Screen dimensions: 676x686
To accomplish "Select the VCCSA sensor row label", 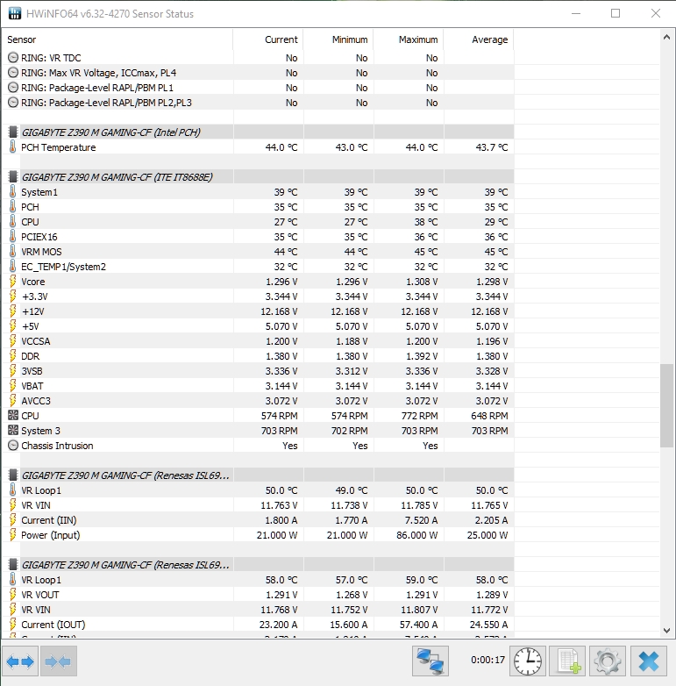I will click(36, 341).
